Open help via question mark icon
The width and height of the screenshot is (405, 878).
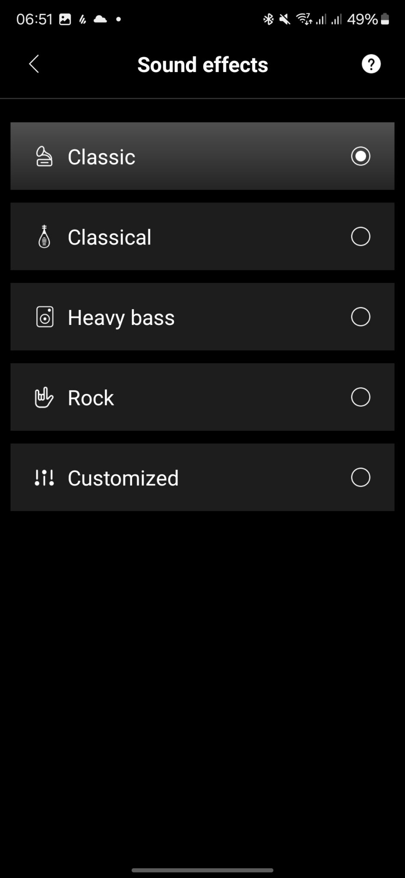[371, 64]
